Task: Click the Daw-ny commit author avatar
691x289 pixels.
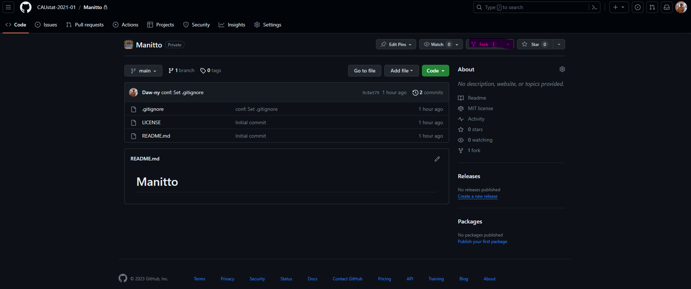Action: point(133,92)
